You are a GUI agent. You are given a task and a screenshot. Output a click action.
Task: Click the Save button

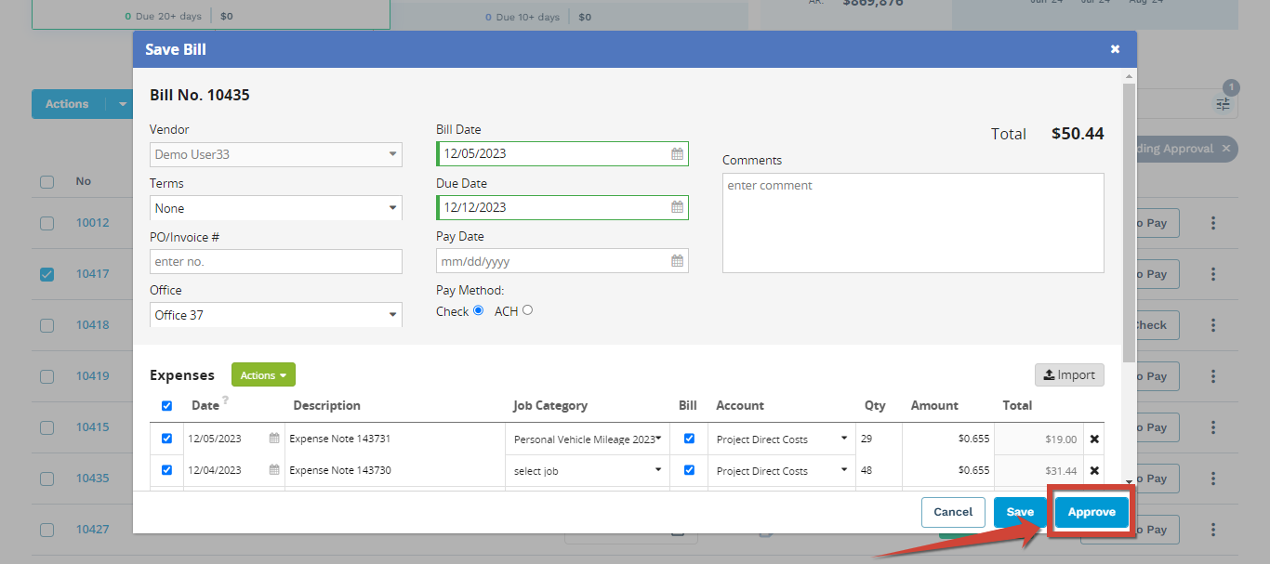click(x=1020, y=512)
